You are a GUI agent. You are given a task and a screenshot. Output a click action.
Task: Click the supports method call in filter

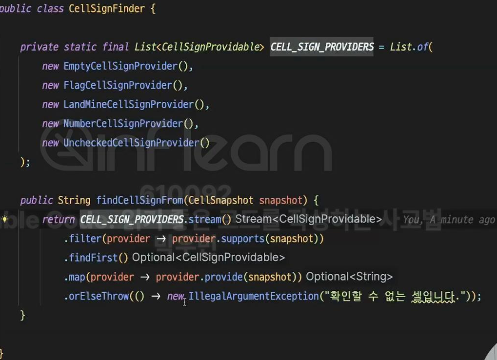tap(243, 238)
